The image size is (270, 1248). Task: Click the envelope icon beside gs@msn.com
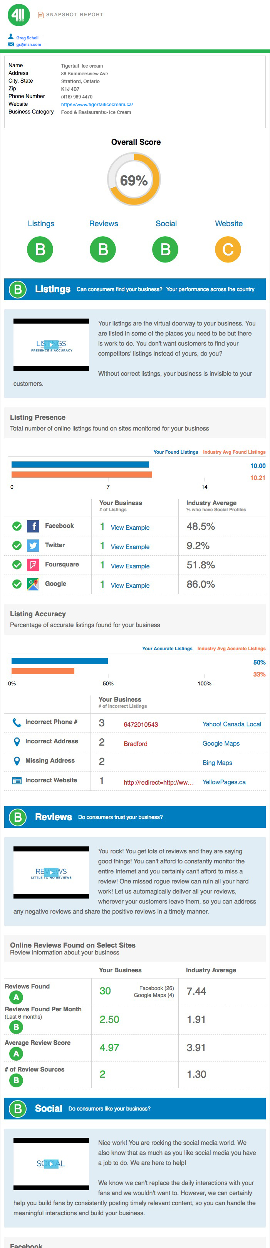pos(11,44)
